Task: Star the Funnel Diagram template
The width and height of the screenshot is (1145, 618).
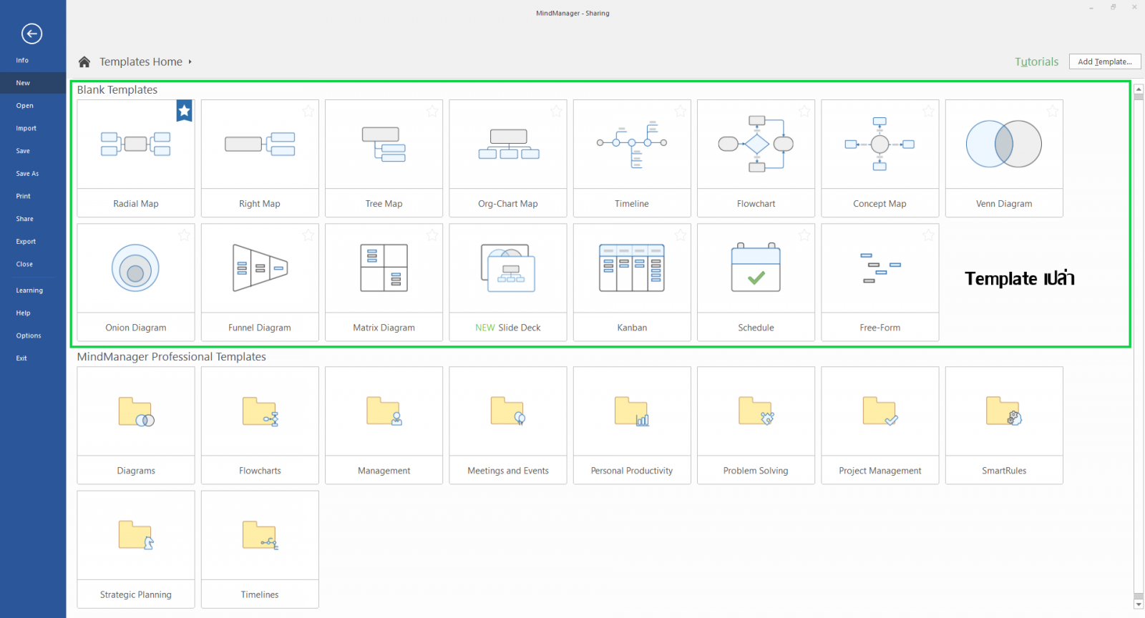Action: click(308, 235)
